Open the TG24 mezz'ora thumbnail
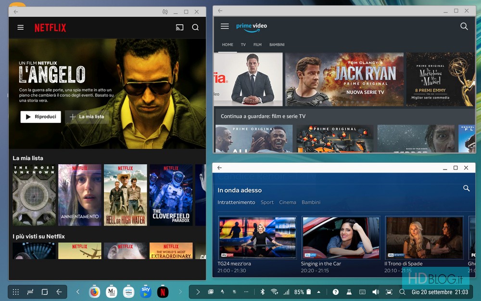Image resolution: width=481 pixels, height=301 pixels. pyautogui.click(x=257, y=237)
